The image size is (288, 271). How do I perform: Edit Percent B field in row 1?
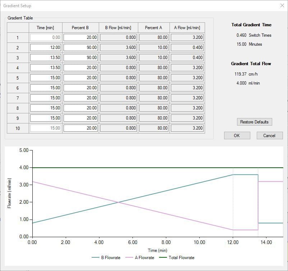point(81,37)
